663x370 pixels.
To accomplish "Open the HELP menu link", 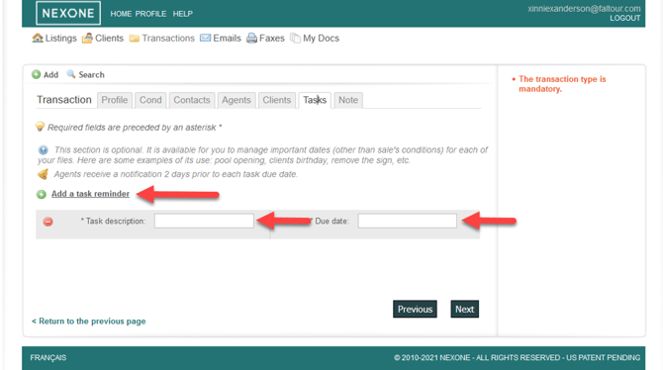I will tap(183, 14).
